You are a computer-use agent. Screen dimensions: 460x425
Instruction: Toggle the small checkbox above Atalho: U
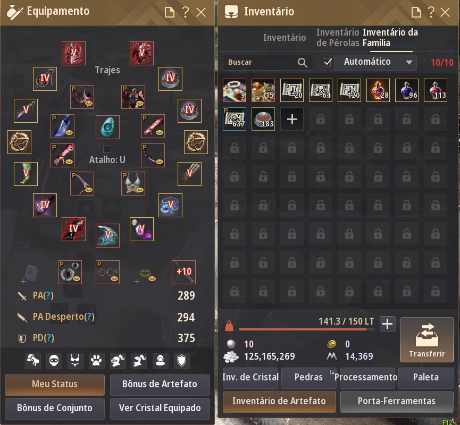[107, 149]
